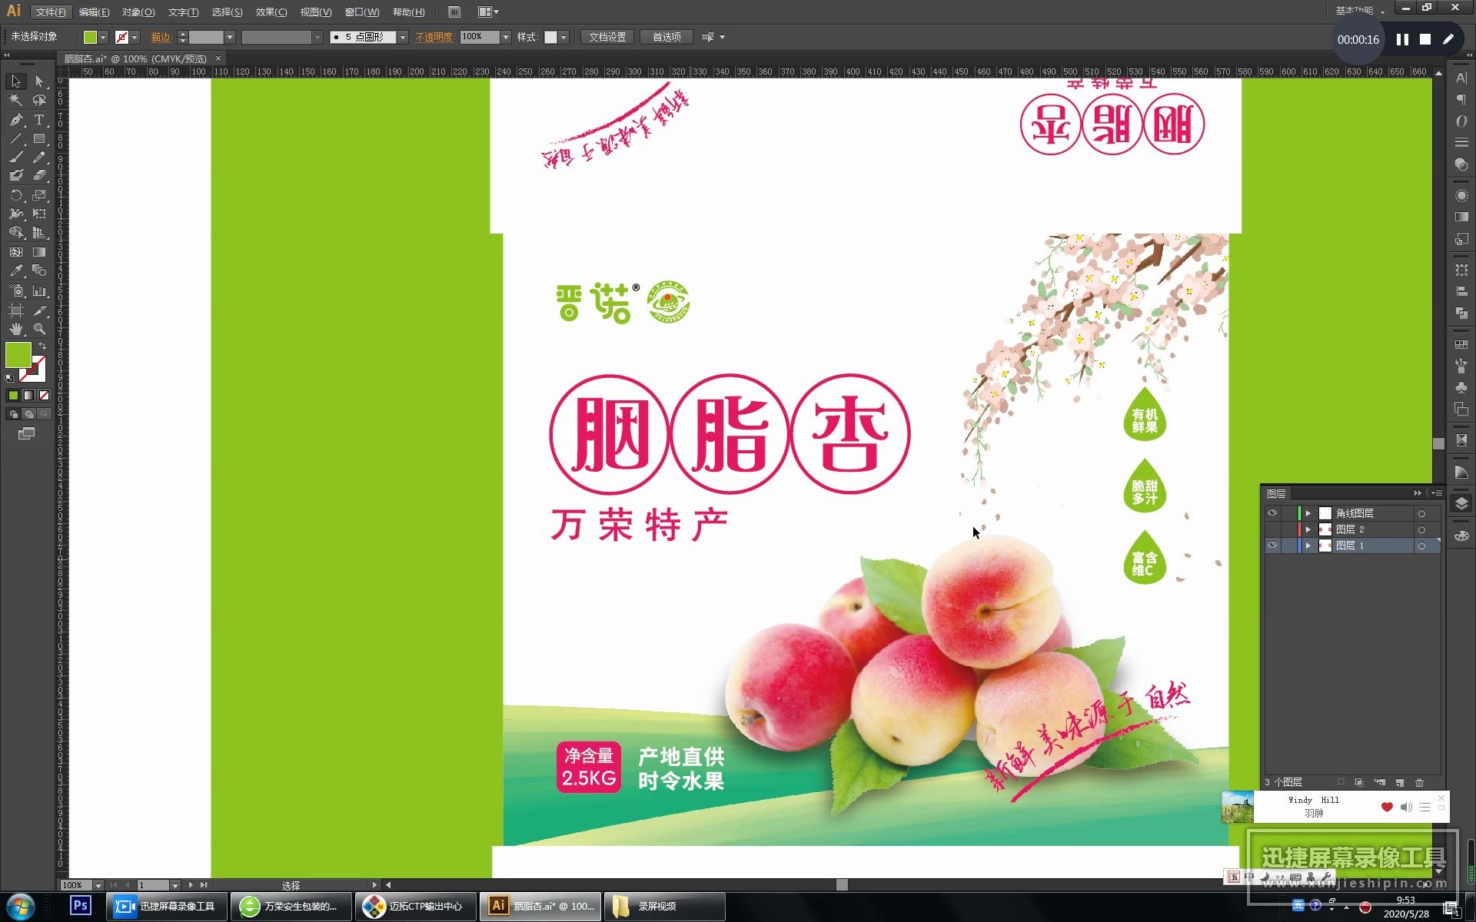The image size is (1476, 922).
Task: Select the Type tool
Action: click(38, 121)
